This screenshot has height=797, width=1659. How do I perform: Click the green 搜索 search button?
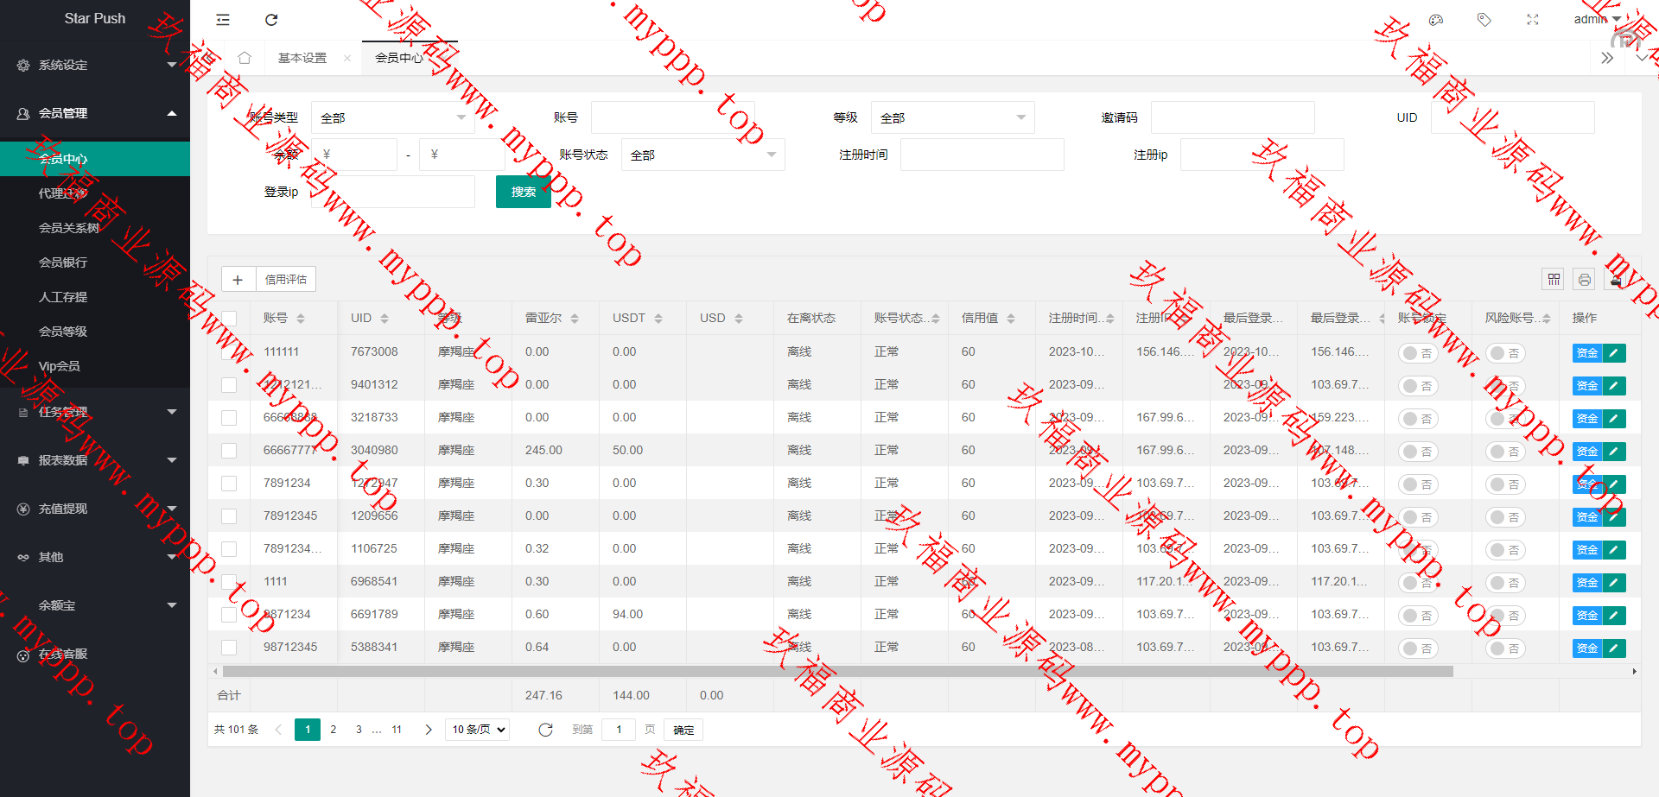(523, 192)
